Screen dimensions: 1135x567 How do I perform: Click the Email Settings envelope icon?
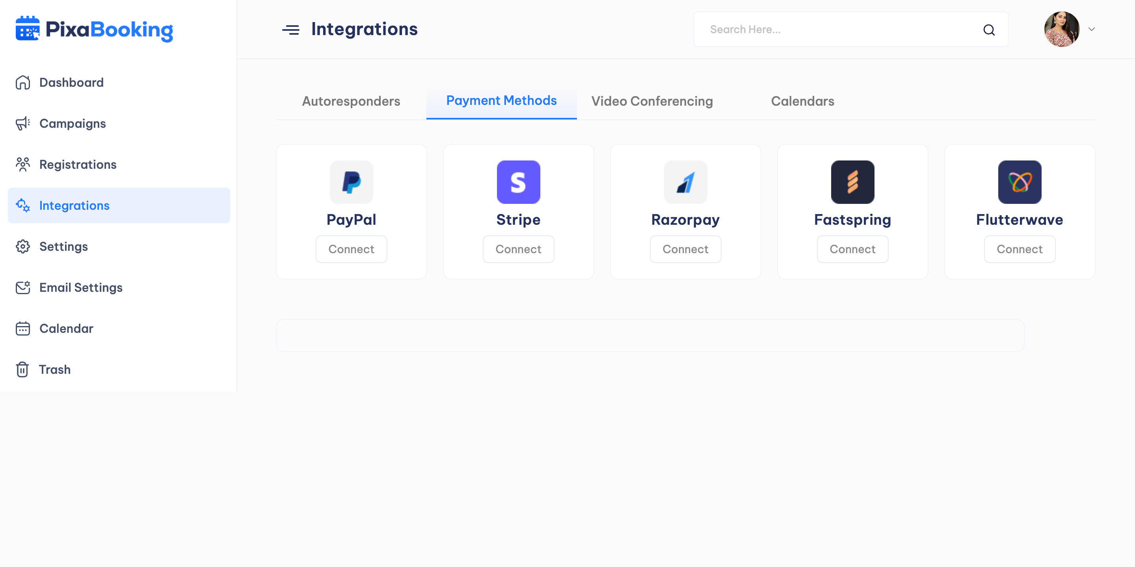tap(23, 287)
